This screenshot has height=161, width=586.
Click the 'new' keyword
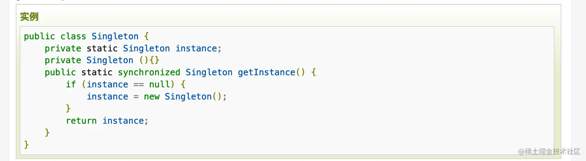tap(152, 97)
